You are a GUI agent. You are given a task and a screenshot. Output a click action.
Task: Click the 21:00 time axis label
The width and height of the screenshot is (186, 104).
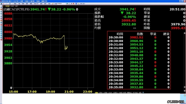coord(69,92)
